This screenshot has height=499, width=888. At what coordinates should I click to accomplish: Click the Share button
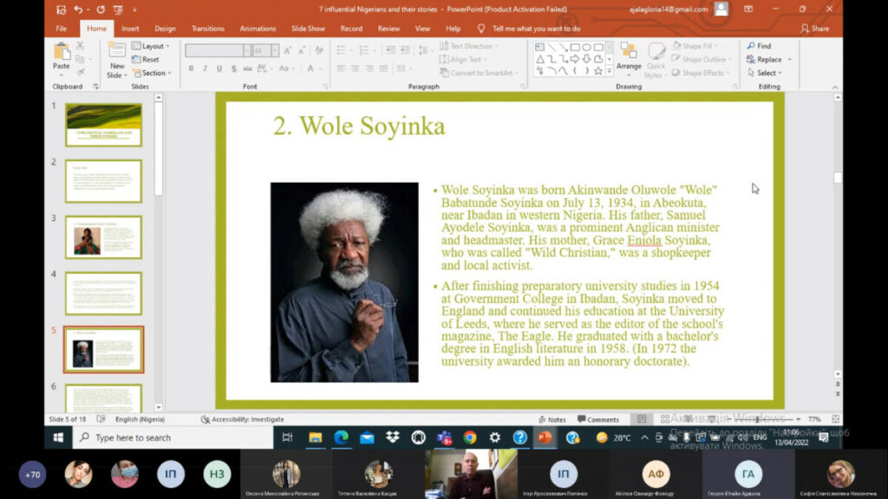[x=815, y=29]
